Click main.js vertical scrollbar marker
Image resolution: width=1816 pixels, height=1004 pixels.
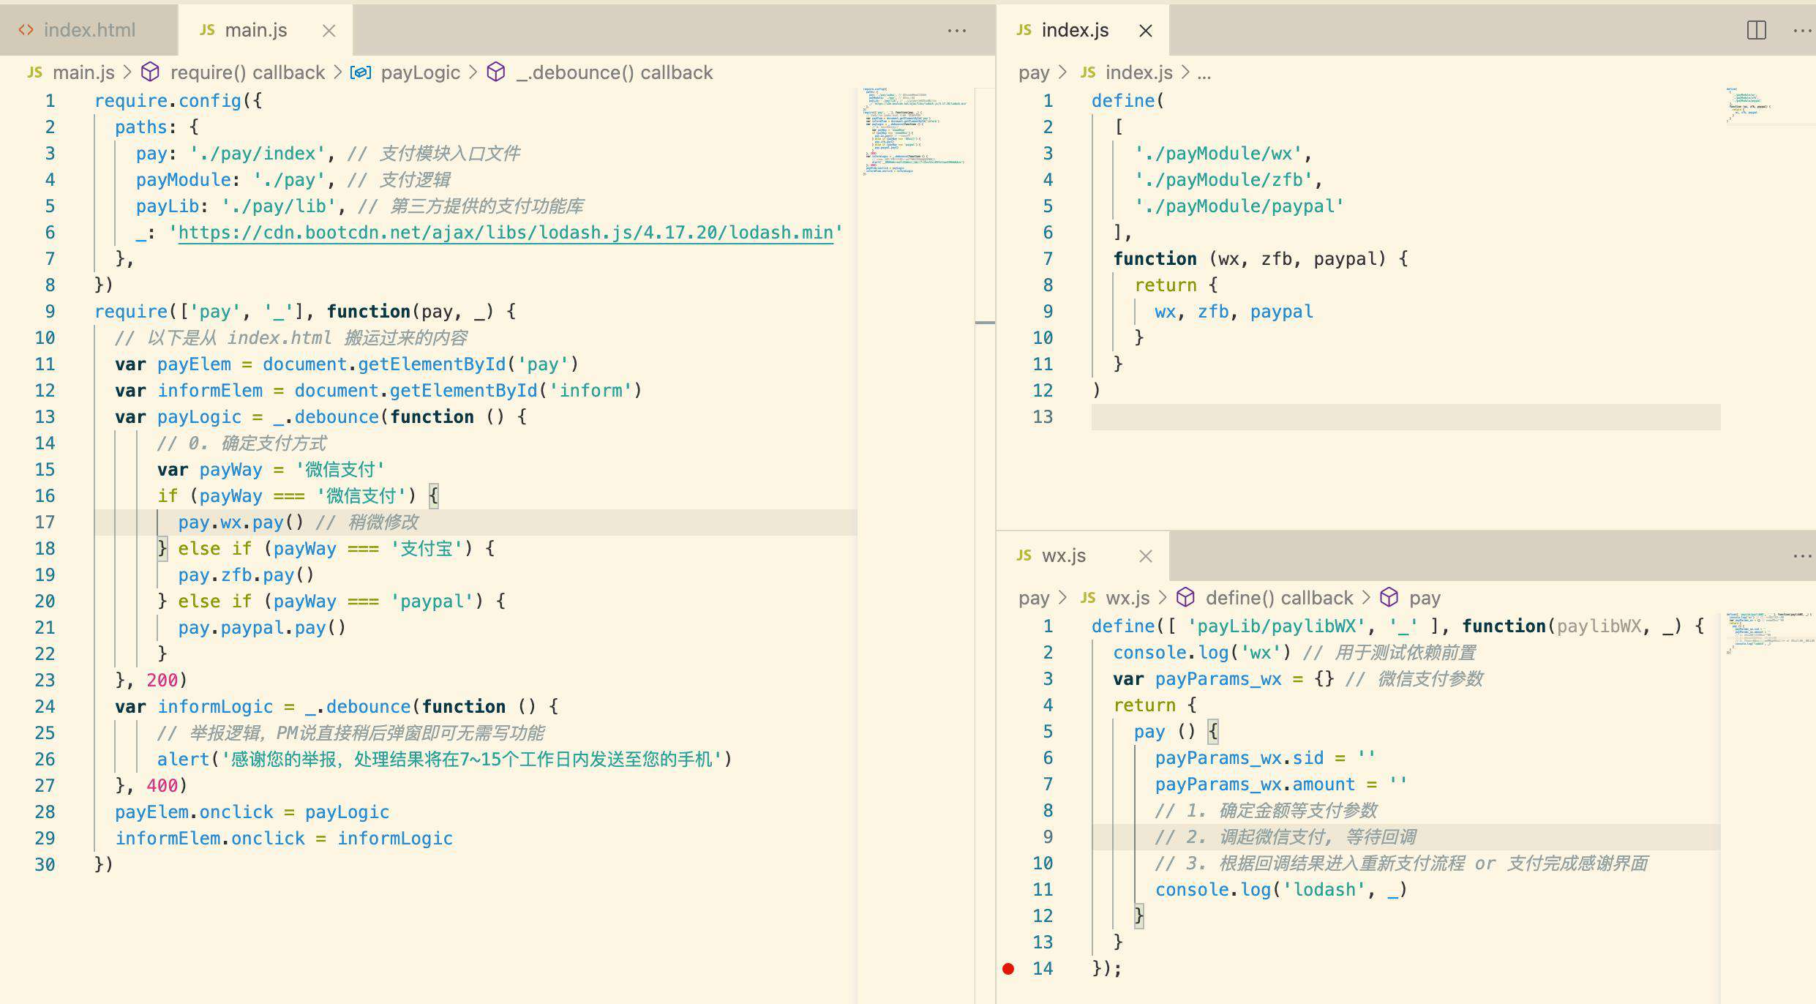985,322
